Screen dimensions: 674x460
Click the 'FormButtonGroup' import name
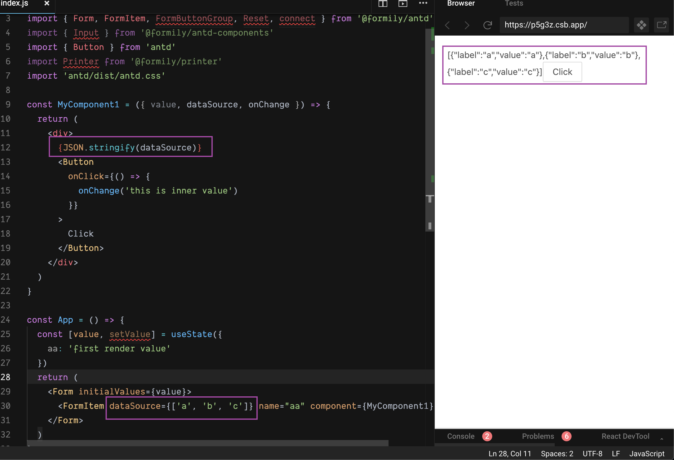pyautogui.click(x=194, y=18)
